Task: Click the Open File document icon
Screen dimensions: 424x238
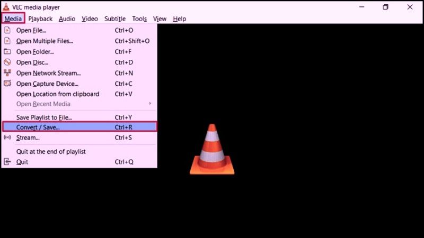Action: pyautogui.click(x=7, y=30)
